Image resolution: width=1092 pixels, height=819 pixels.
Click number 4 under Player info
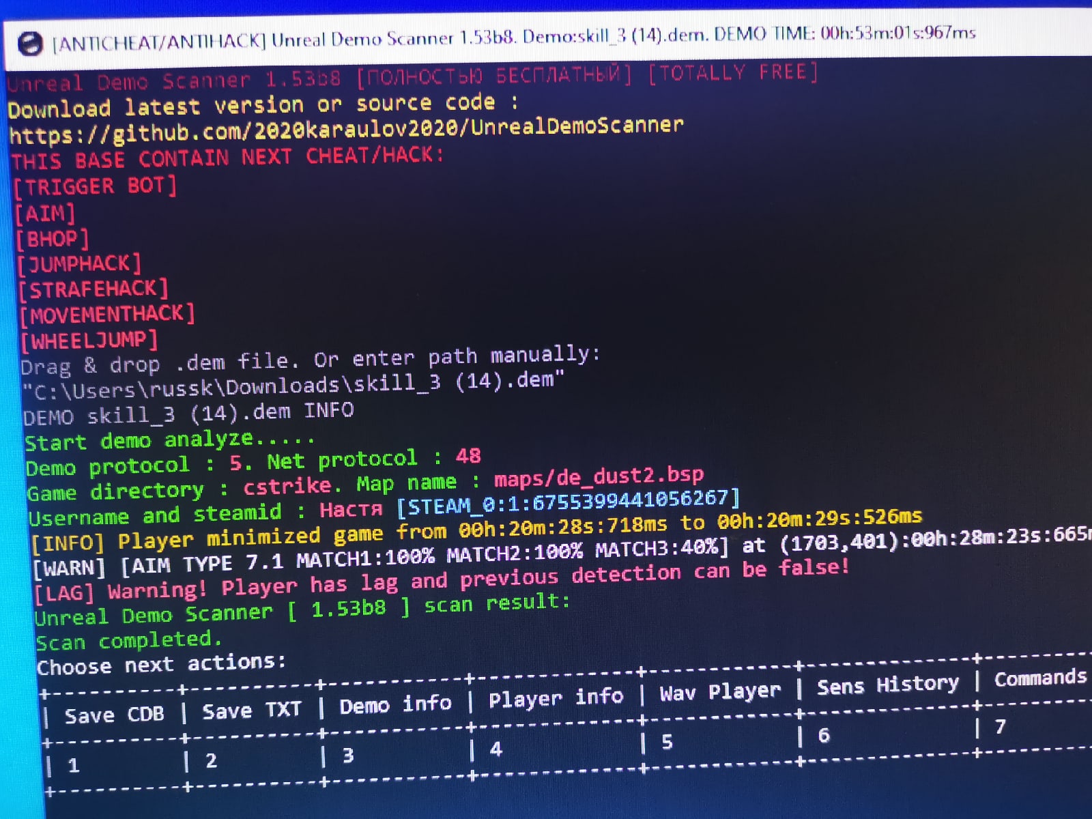[x=496, y=749]
